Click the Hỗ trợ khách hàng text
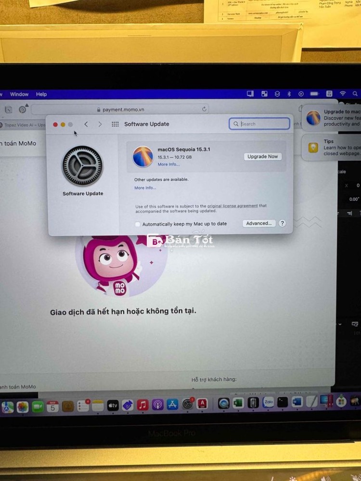This screenshot has height=481, width=361. (x=214, y=380)
